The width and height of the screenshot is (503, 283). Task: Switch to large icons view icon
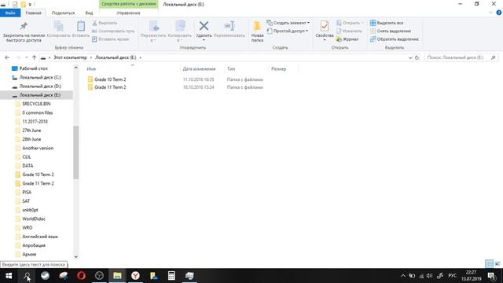(x=497, y=264)
